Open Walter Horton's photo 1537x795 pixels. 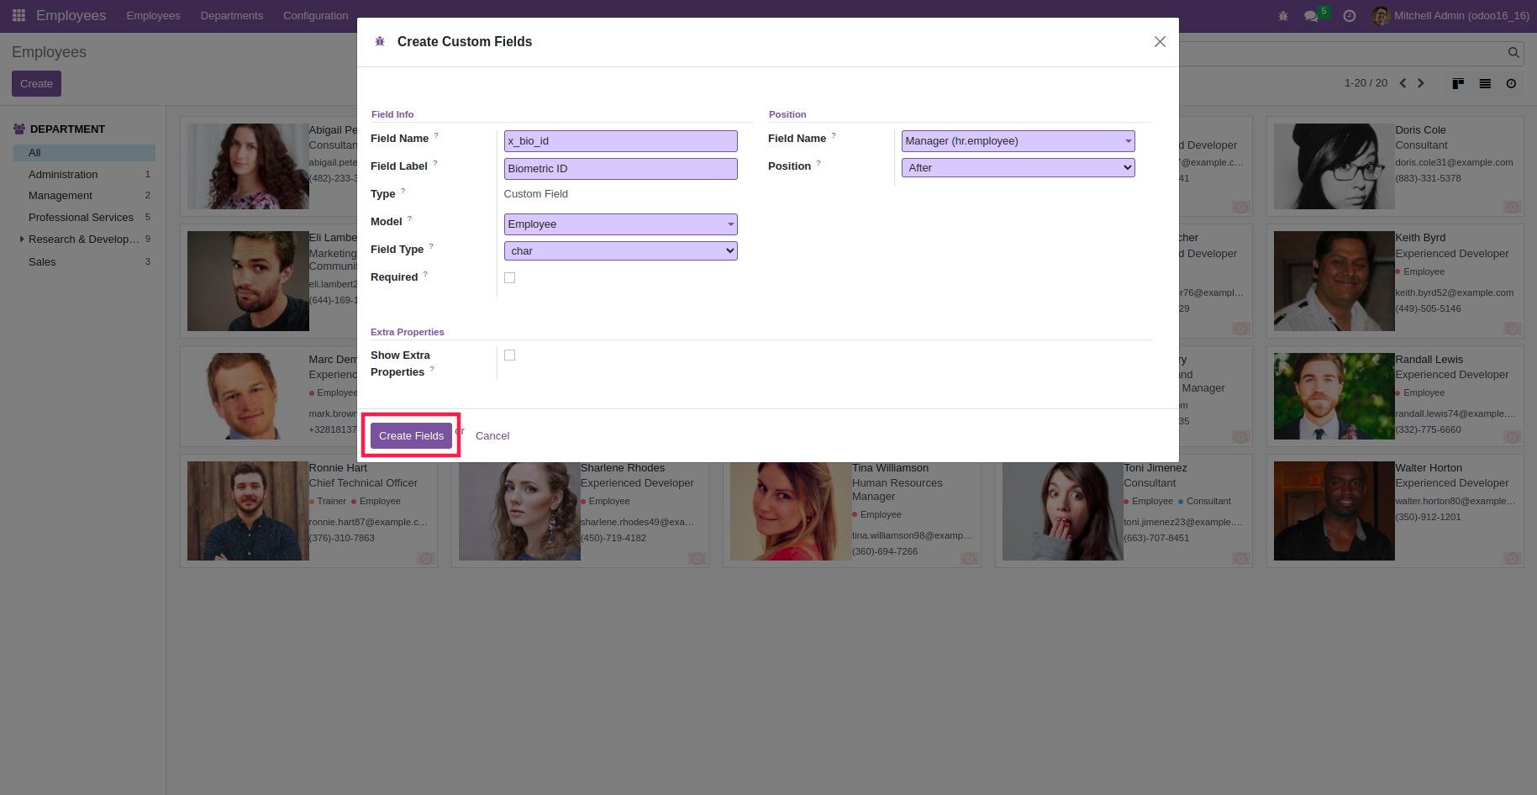(x=1334, y=511)
